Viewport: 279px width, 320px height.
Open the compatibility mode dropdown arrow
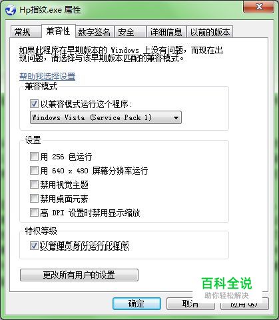pos(176,117)
